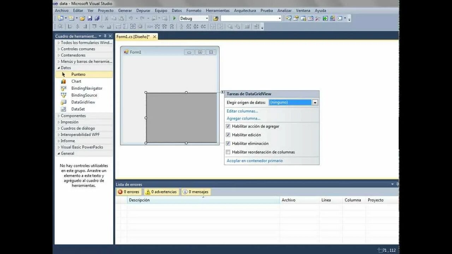
Task: Save the current file with Save icon
Action: 90,18
